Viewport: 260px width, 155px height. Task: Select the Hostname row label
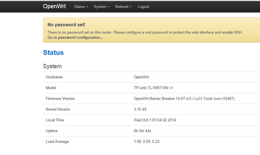(54, 77)
